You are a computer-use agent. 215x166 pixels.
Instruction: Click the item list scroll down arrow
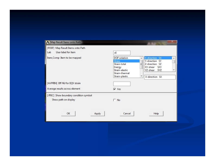tap(141, 76)
